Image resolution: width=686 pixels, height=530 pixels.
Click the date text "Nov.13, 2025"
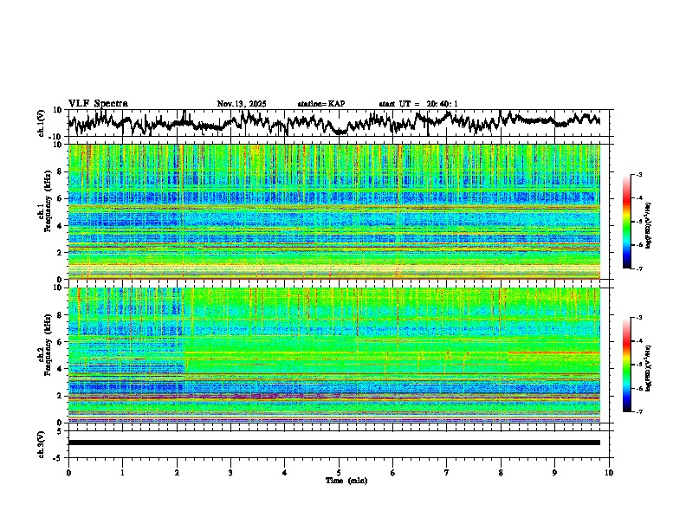(x=242, y=104)
